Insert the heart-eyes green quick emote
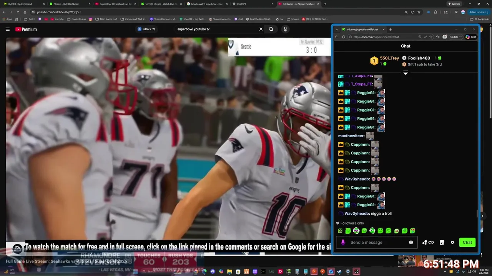The height and width of the screenshot is (276, 492). (x=412, y=231)
